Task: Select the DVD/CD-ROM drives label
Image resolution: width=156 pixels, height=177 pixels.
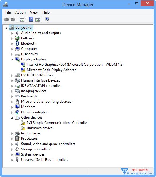Action: click(37, 75)
